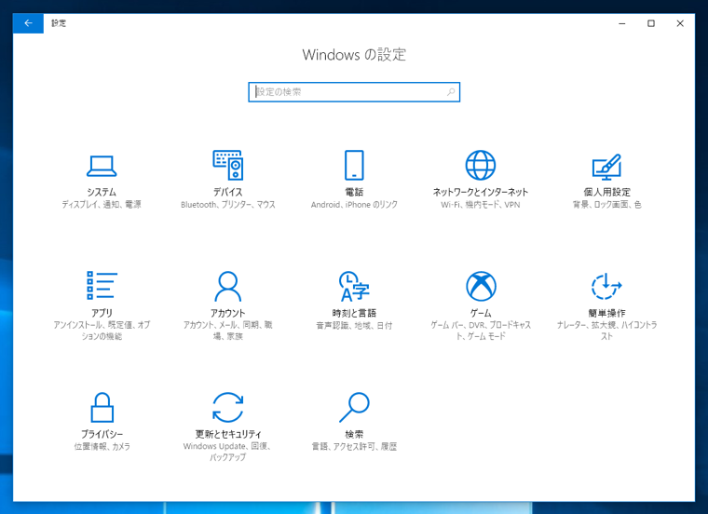The height and width of the screenshot is (514, 708).
Task: Click the 個人用設定 label
Action: (606, 192)
